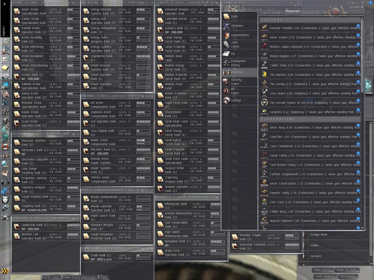Open Attributes in the Character Sheet menu

tap(239, 26)
